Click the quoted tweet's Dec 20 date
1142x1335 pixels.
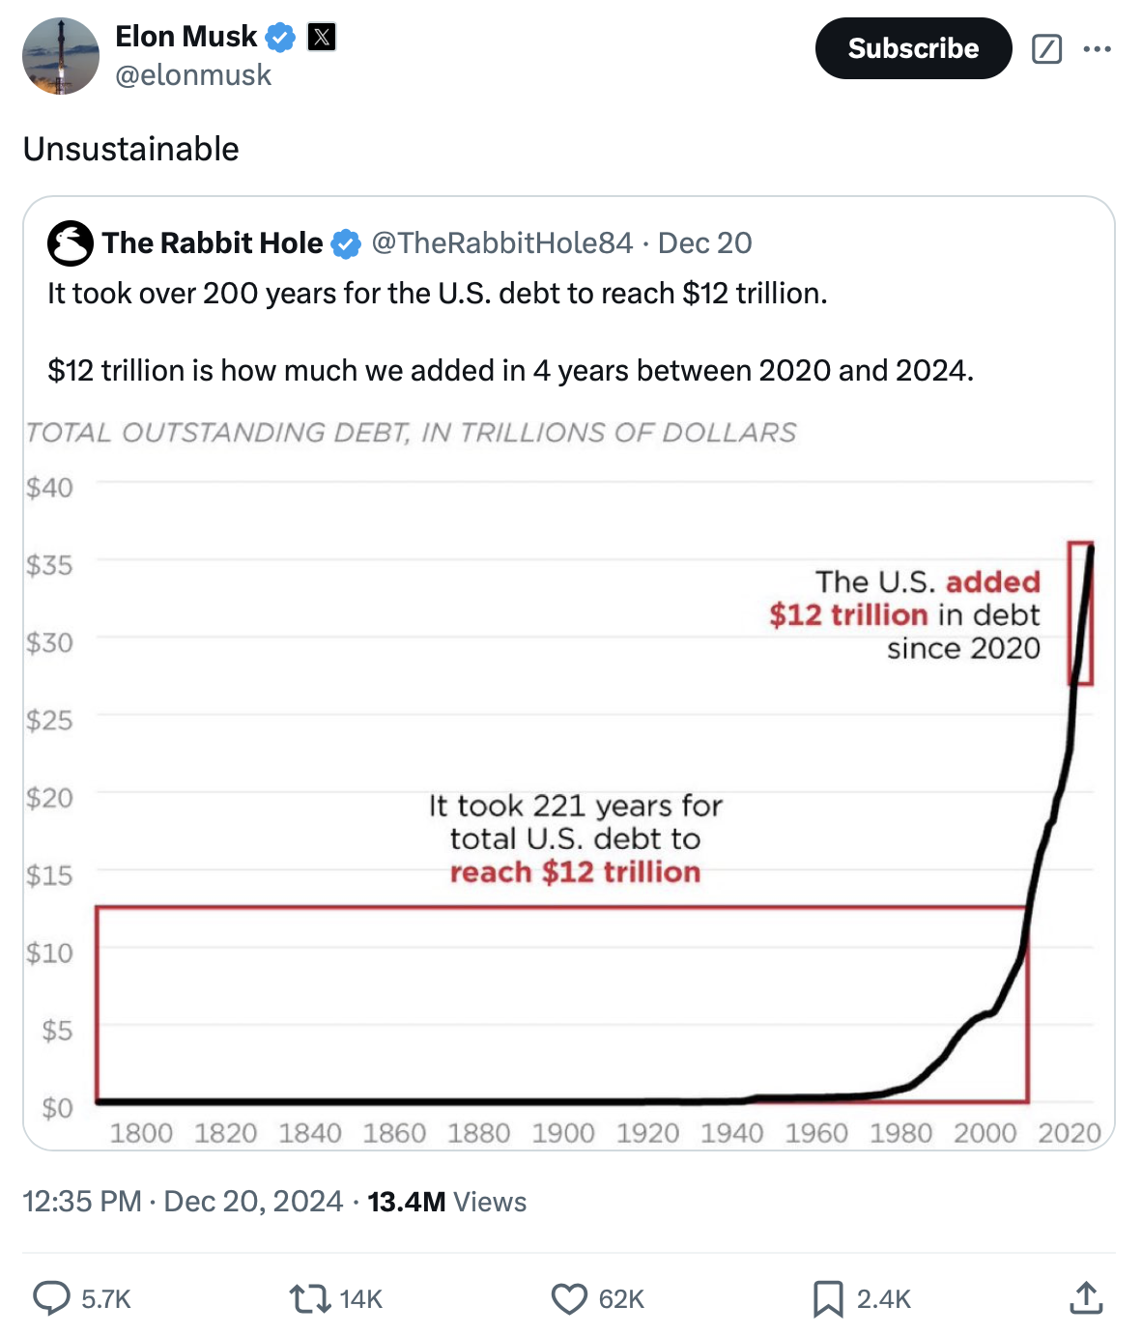pyautogui.click(x=705, y=242)
